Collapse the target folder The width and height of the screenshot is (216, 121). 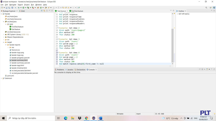tap(4, 42)
